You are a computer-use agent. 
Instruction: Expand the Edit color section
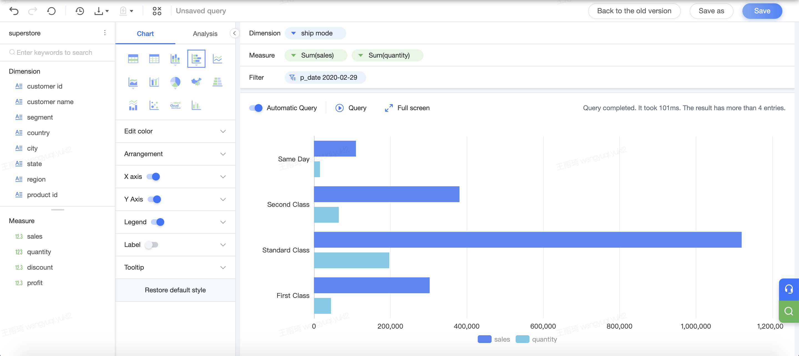[175, 131]
